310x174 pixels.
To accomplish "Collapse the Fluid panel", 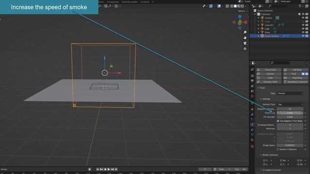I will tap(258, 88).
